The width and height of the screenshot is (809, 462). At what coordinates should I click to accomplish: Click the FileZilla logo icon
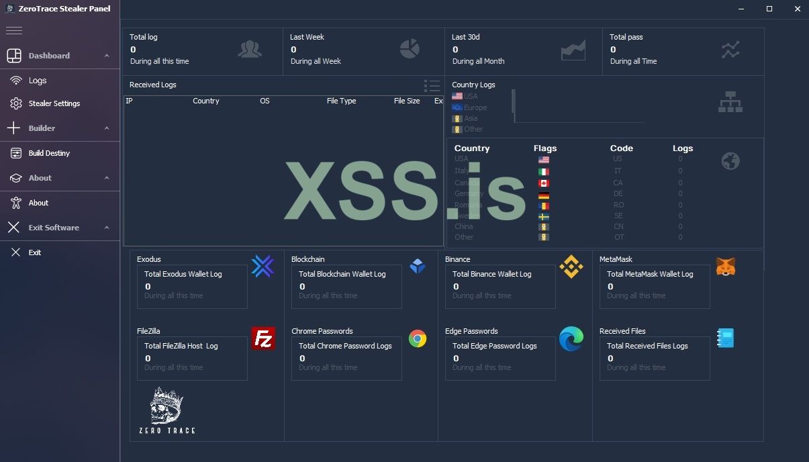[x=263, y=338]
